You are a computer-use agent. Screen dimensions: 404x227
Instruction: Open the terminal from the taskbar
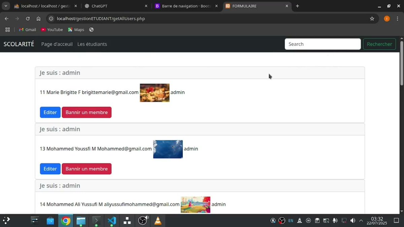click(96, 221)
